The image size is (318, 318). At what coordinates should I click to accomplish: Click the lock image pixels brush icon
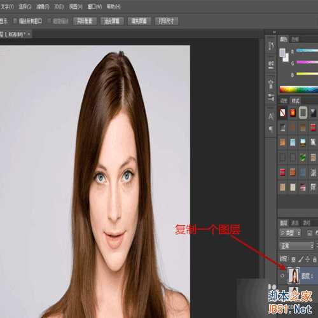tap(301, 259)
